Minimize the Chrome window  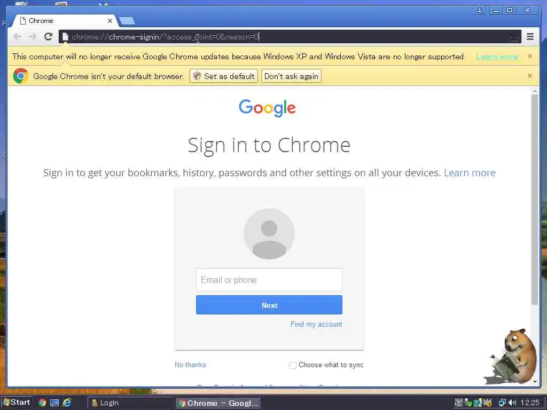pos(495,10)
